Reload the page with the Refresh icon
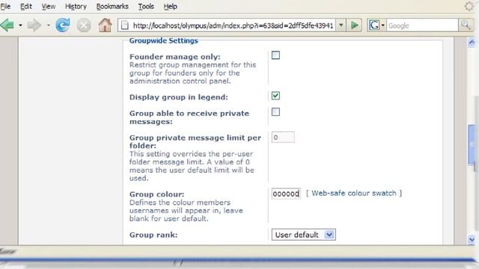This screenshot has height=269, width=479. (x=63, y=25)
